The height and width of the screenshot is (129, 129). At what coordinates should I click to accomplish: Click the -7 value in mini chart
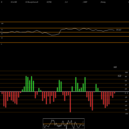[83, 122]
